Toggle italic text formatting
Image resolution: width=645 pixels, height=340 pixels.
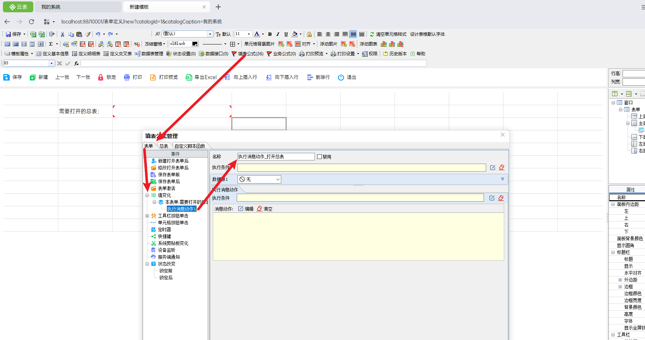point(278,34)
